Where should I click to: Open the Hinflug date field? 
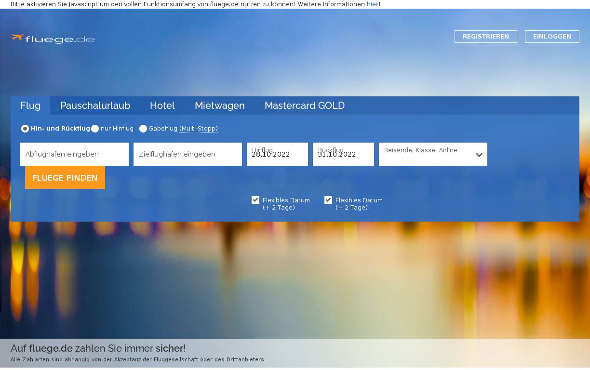[x=277, y=154]
